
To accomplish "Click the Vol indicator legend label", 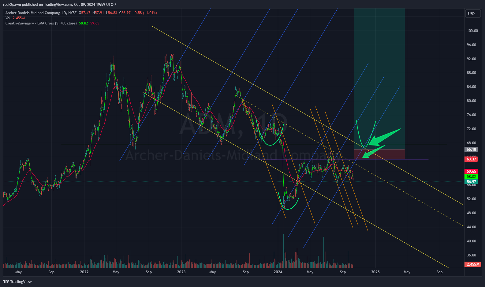I will pos(8,18).
